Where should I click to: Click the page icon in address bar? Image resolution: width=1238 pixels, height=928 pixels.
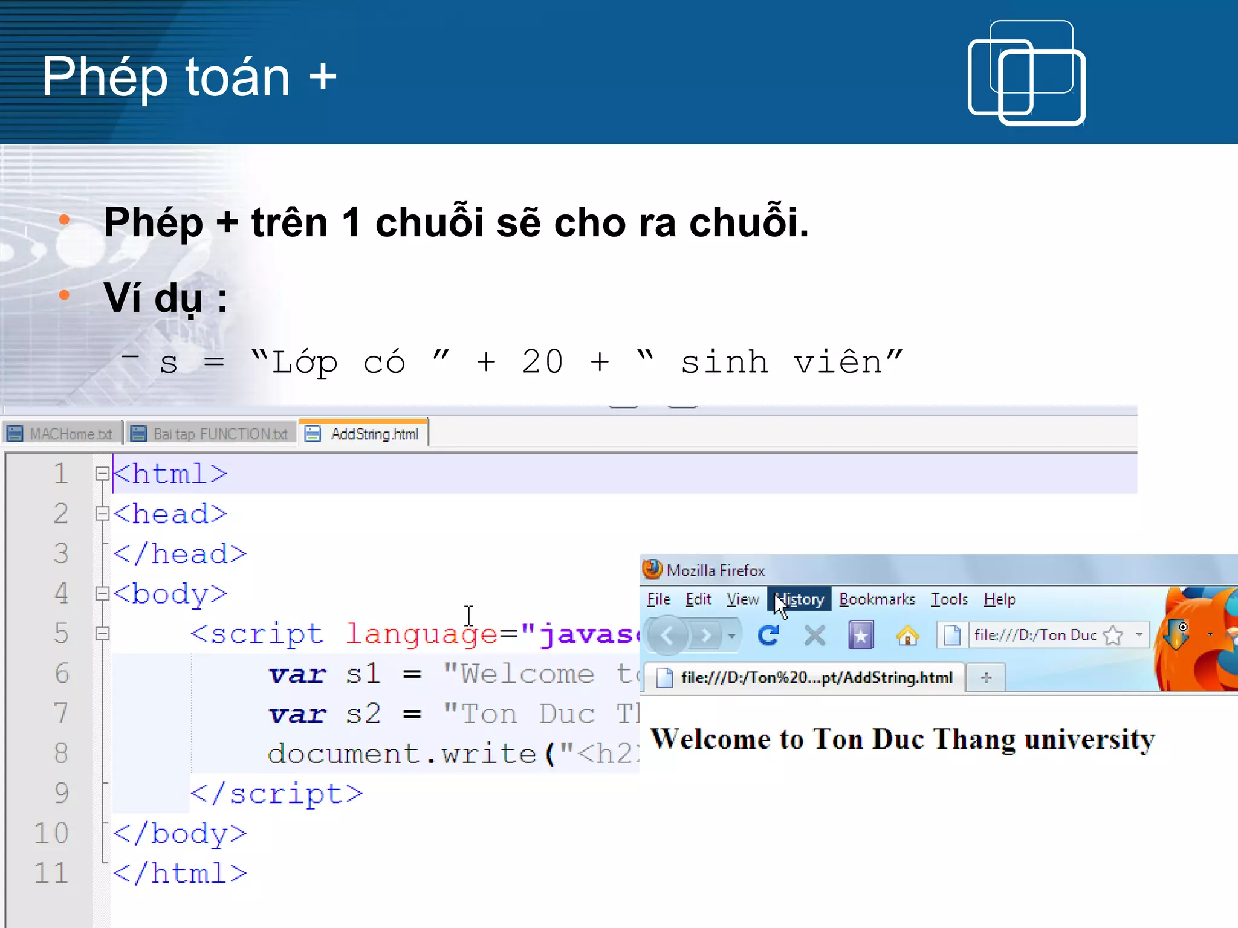click(952, 636)
